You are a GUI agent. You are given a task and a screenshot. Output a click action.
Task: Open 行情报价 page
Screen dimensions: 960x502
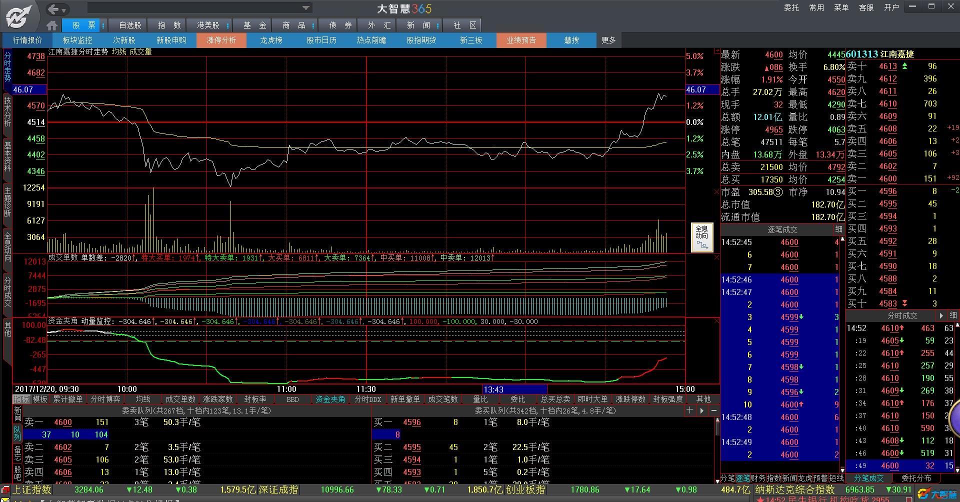[x=27, y=40]
